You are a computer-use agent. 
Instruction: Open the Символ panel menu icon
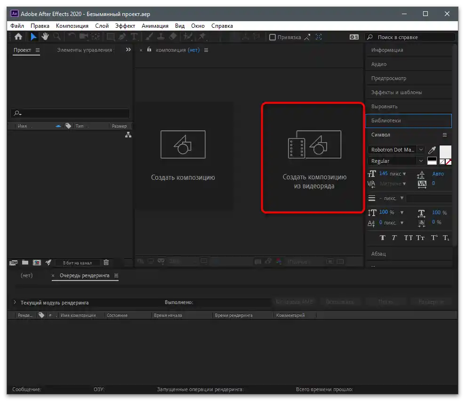(x=445, y=135)
